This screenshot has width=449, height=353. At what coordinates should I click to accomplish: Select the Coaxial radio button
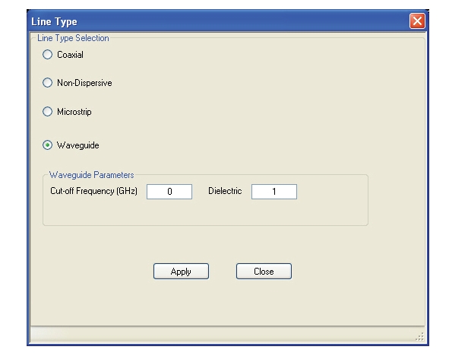(48, 55)
